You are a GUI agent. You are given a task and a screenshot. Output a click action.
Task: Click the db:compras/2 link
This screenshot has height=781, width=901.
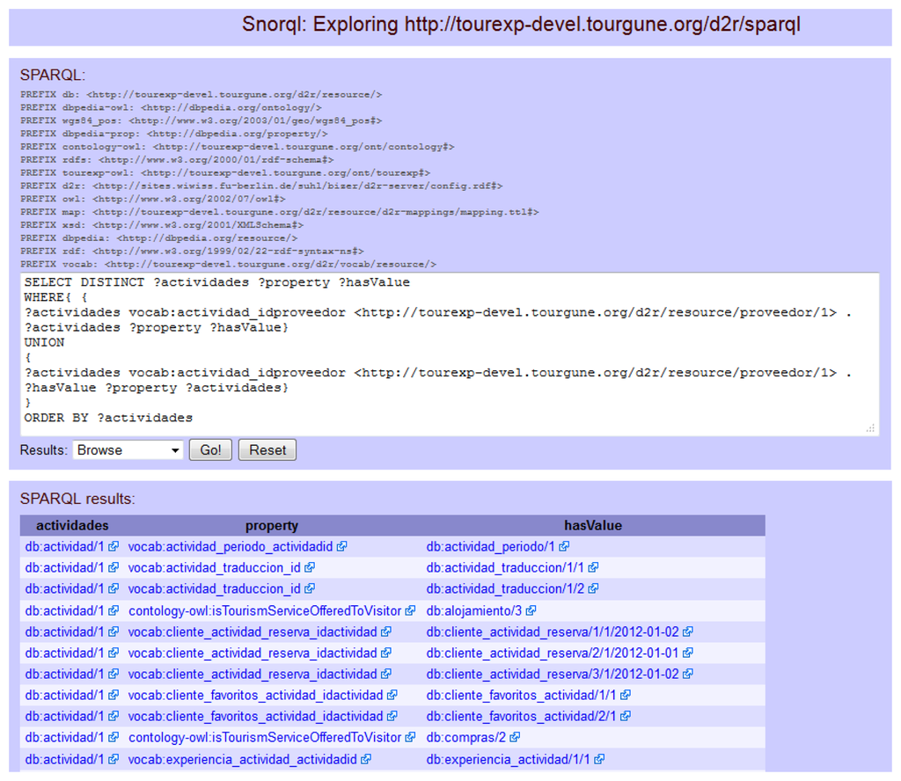[x=465, y=738]
